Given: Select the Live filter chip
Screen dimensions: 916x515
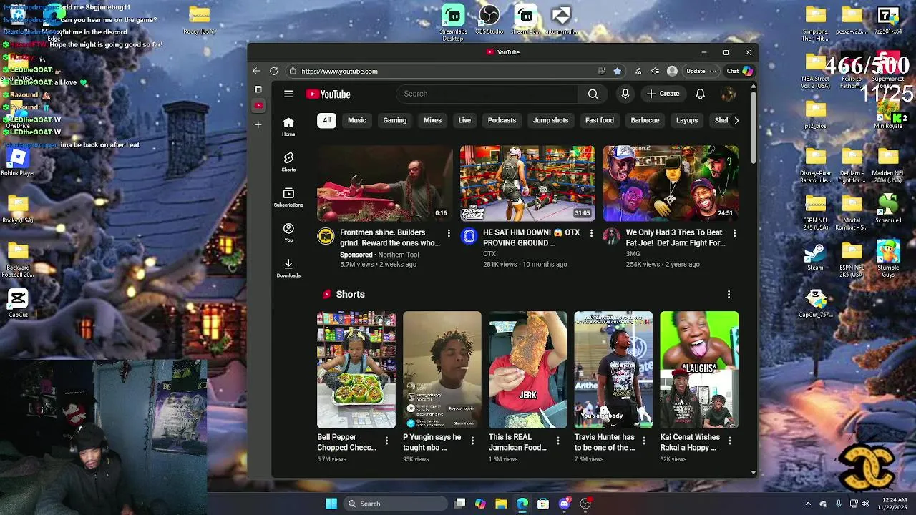Looking at the screenshot, I should click(x=464, y=120).
